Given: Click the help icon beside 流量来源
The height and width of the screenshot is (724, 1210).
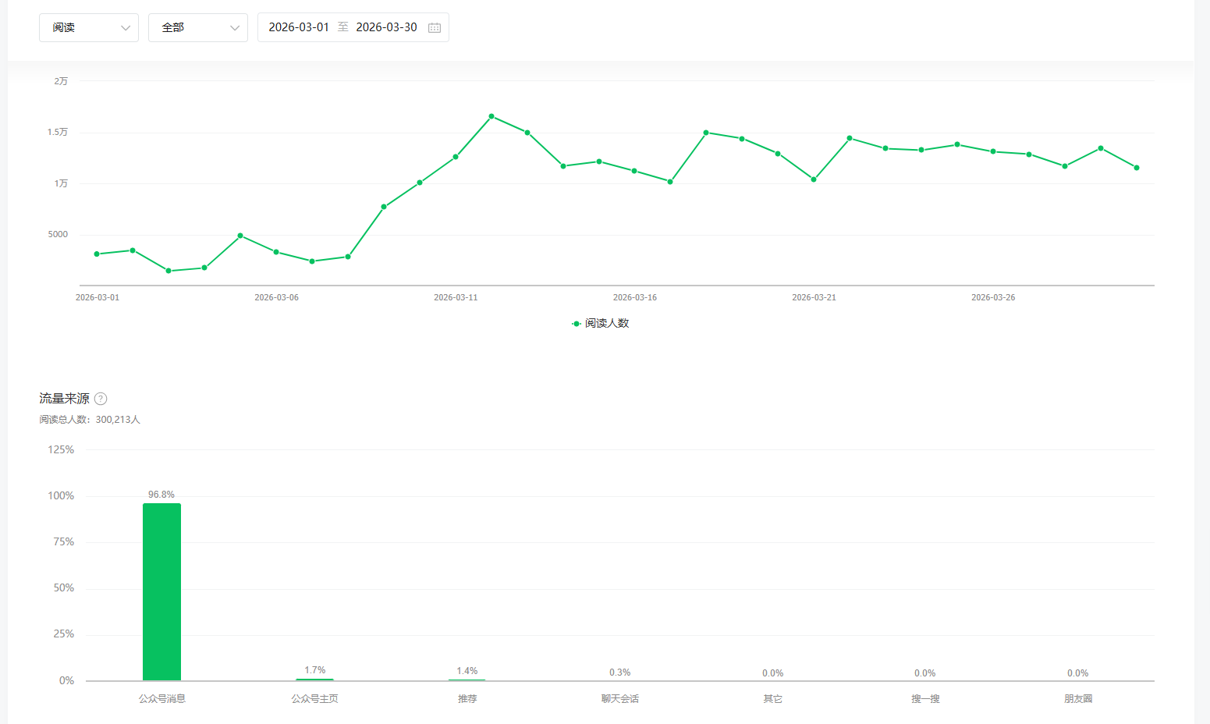Looking at the screenshot, I should (x=101, y=399).
